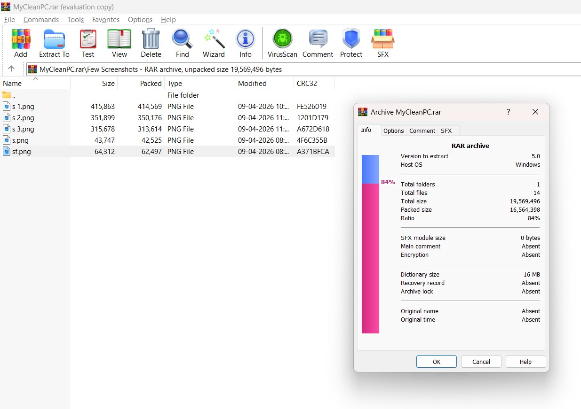The image size is (581, 409).
Task: Sort files by Name column header
Action: click(35, 84)
